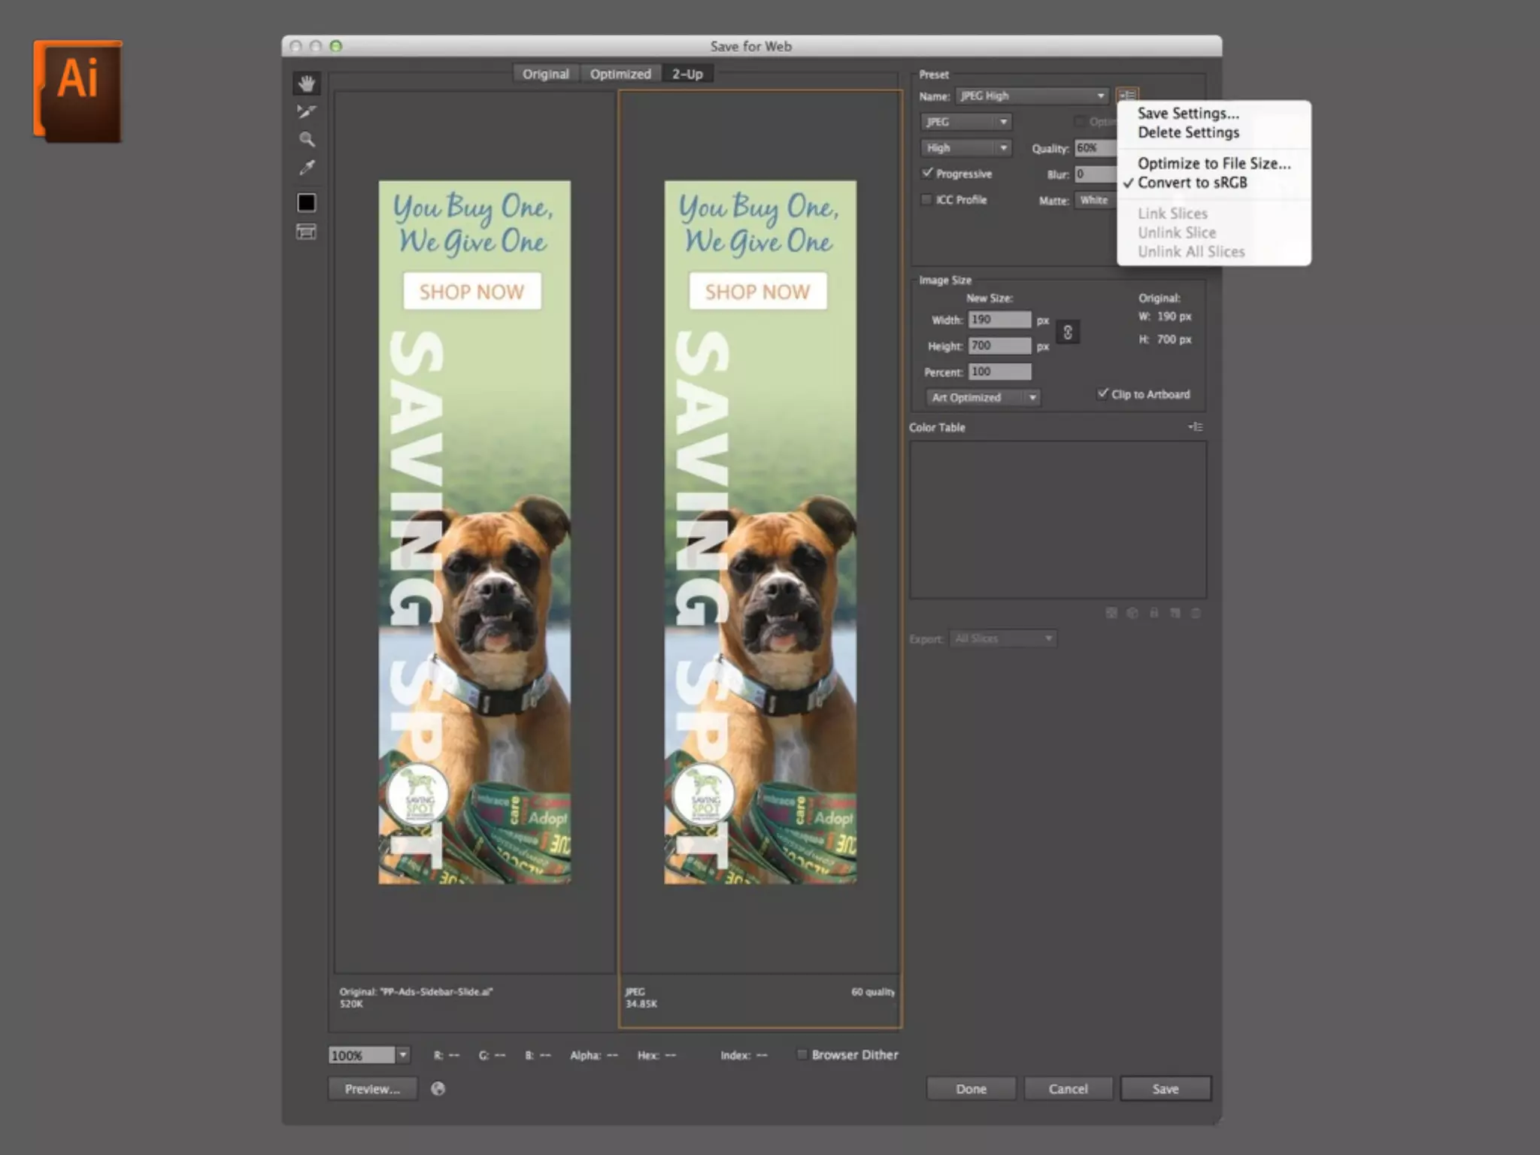The width and height of the screenshot is (1540, 1155).
Task: Open the Color Table panel menu icon
Action: coord(1195,427)
